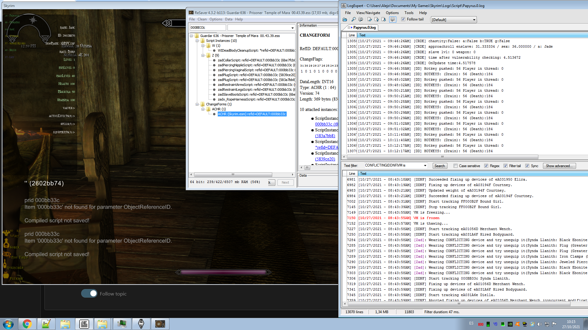Click the Text filter input field

click(393, 166)
